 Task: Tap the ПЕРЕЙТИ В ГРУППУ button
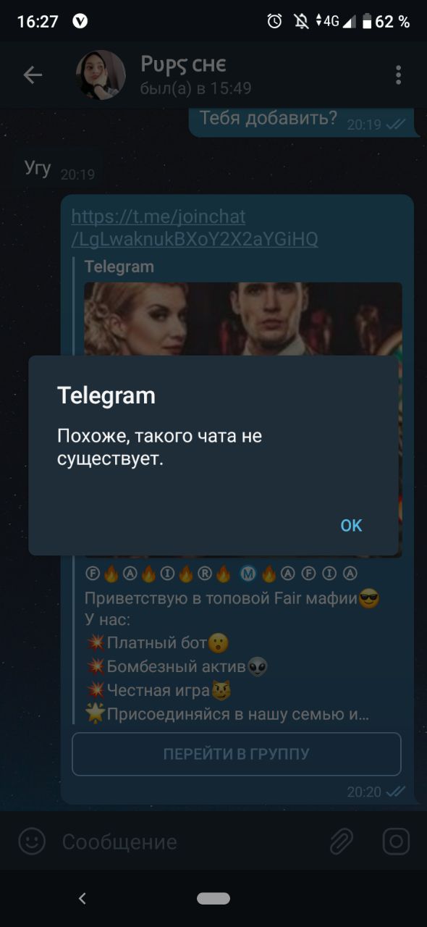point(237,754)
